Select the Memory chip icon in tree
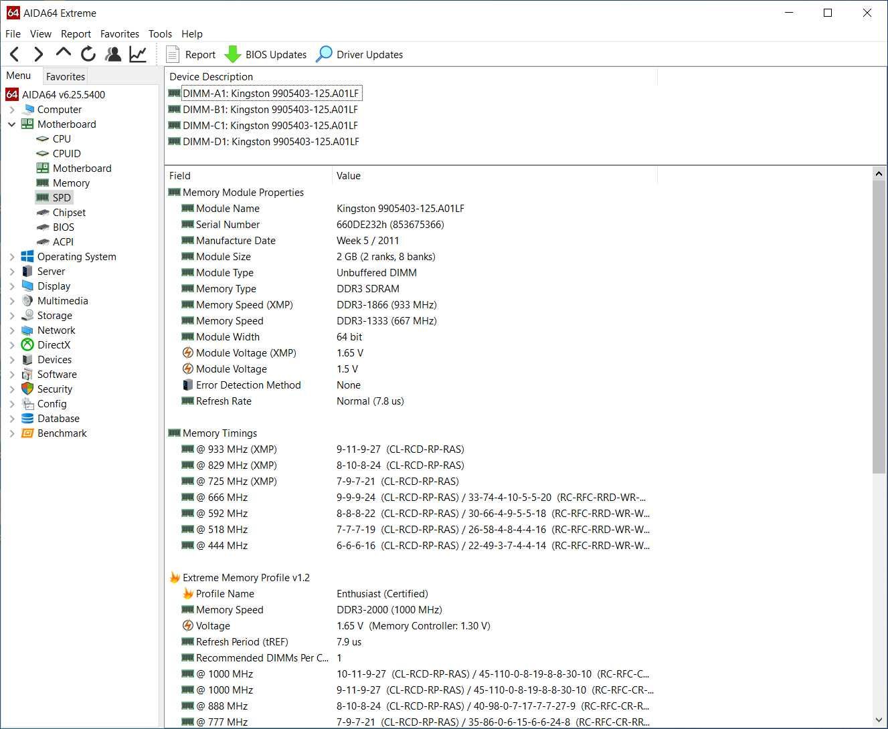The width and height of the screenshot is (888, 729). [43, 183]
